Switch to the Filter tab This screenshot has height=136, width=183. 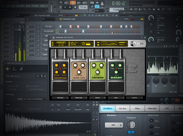tap(137, 108)
